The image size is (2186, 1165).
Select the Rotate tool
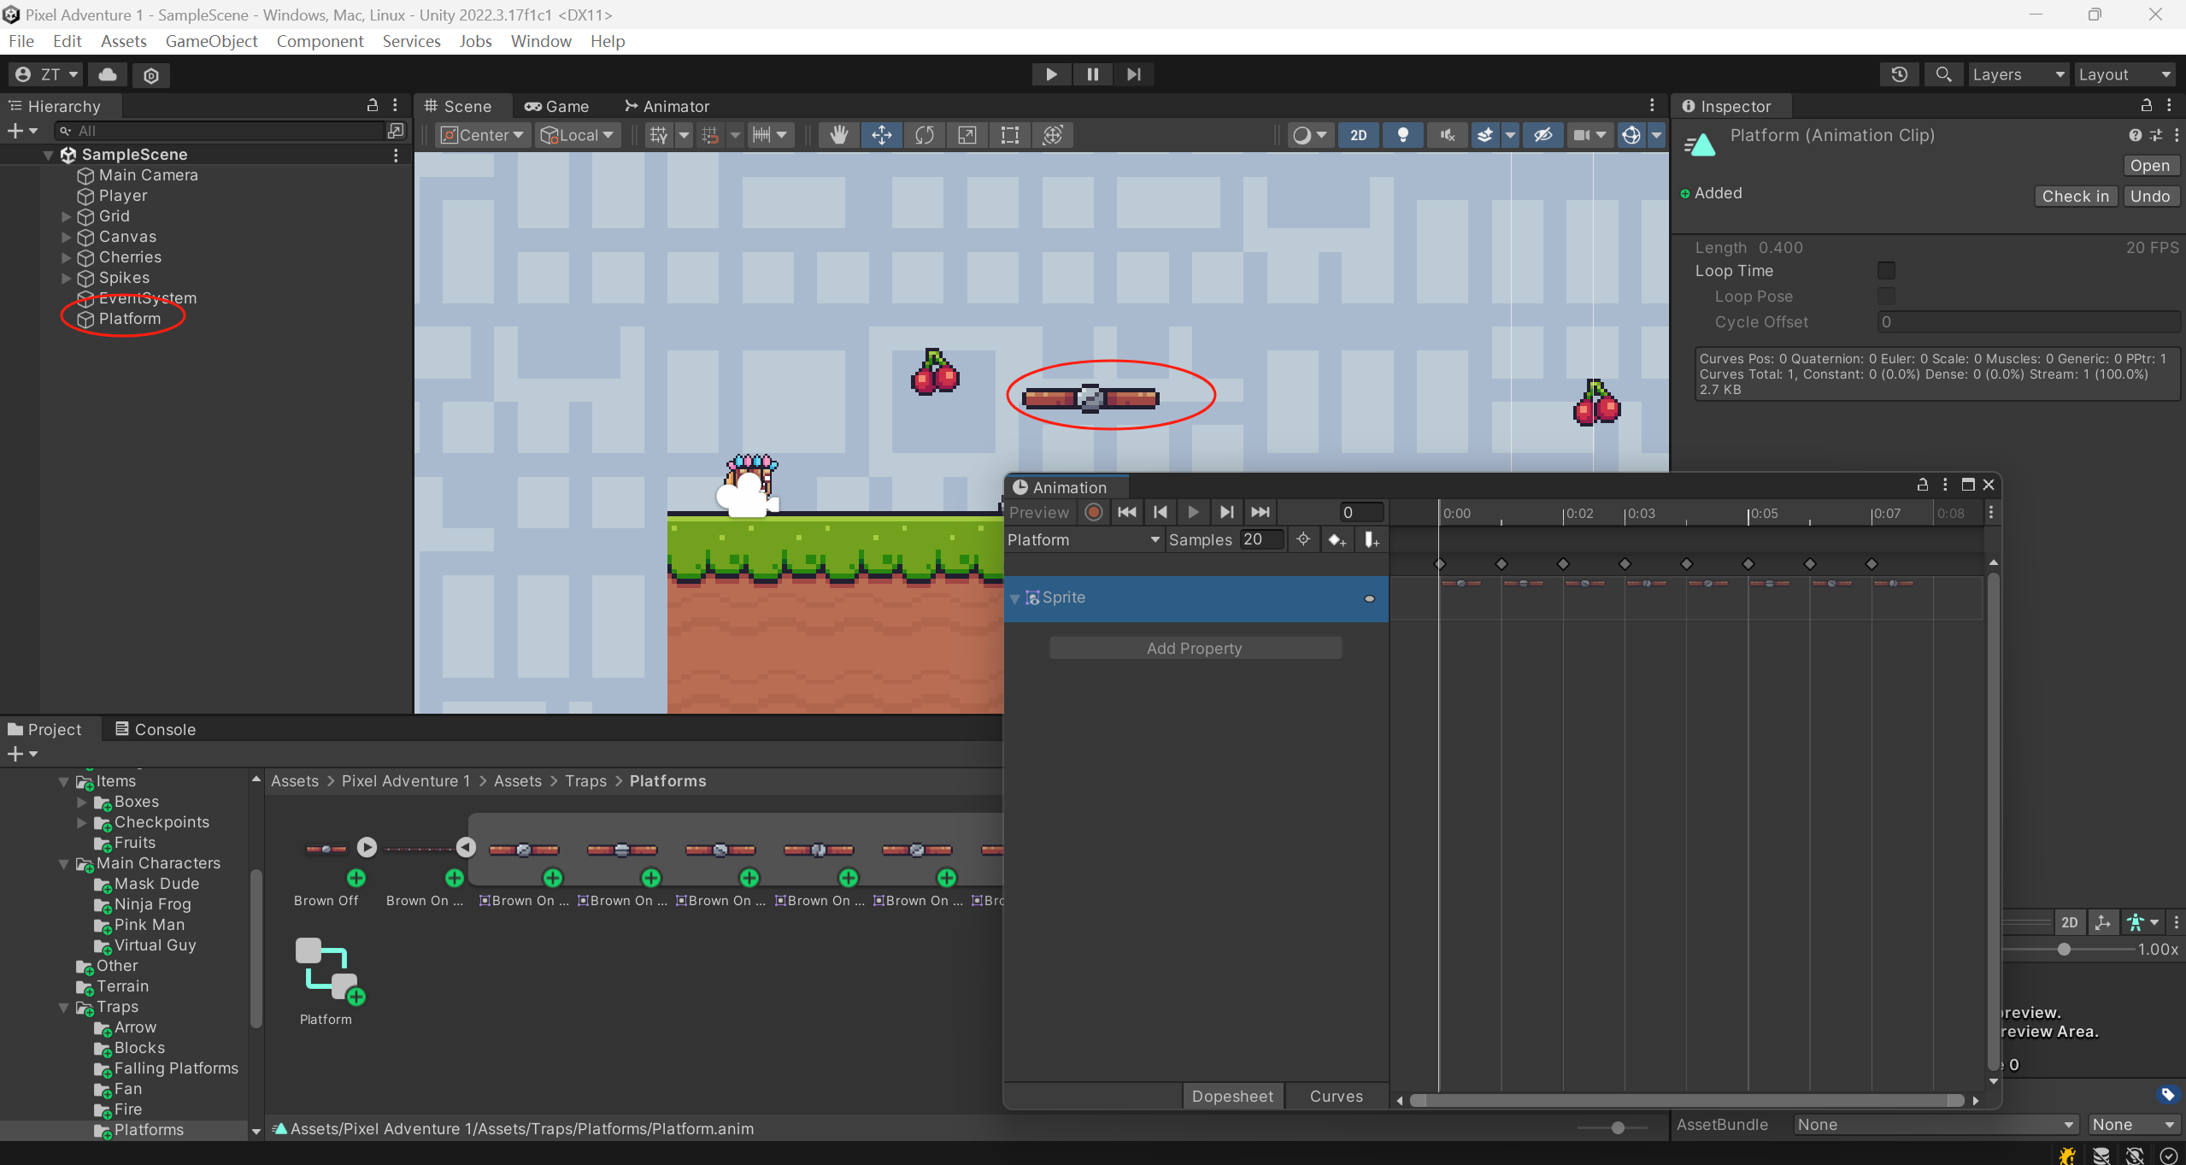[x=924, y=134]
